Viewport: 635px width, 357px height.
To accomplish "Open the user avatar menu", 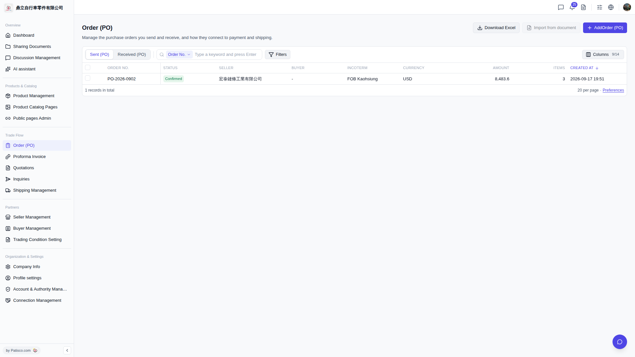I will click(627, 7).
